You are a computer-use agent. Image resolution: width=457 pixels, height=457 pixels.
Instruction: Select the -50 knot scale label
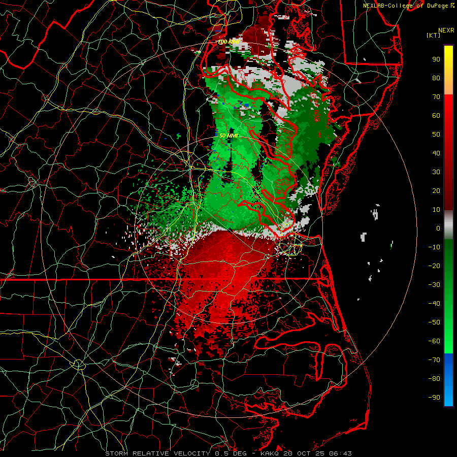pos(434,322)
